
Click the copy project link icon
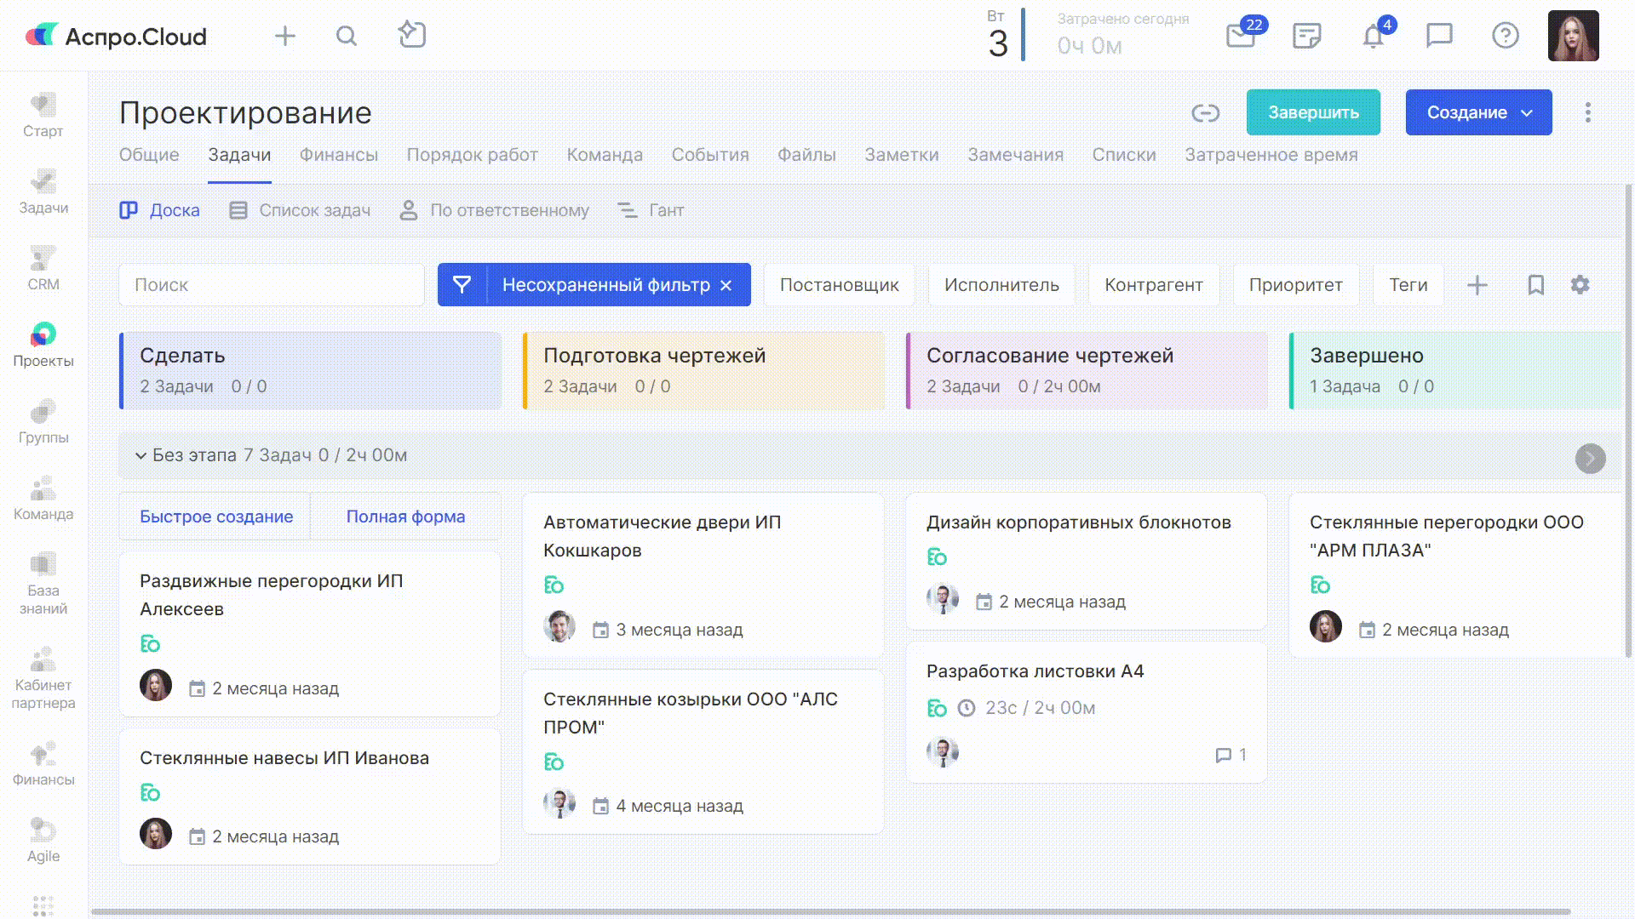point(1205,112)
